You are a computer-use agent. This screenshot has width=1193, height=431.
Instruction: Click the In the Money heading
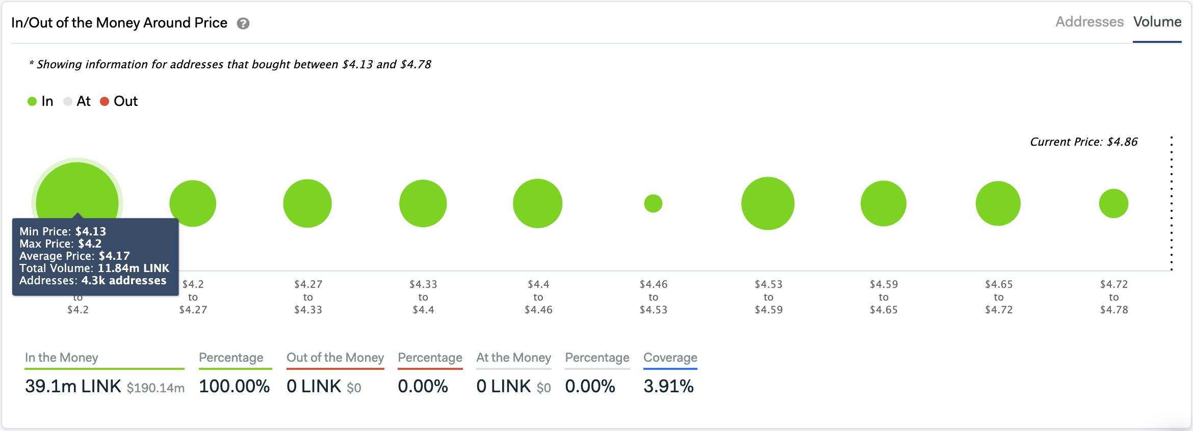(61, 358)
